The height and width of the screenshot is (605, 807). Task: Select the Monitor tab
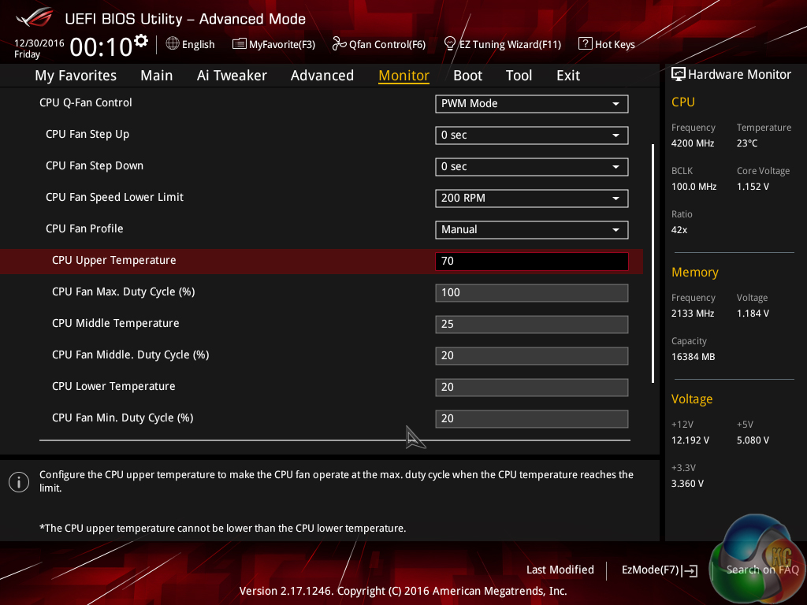coord(403,76)
